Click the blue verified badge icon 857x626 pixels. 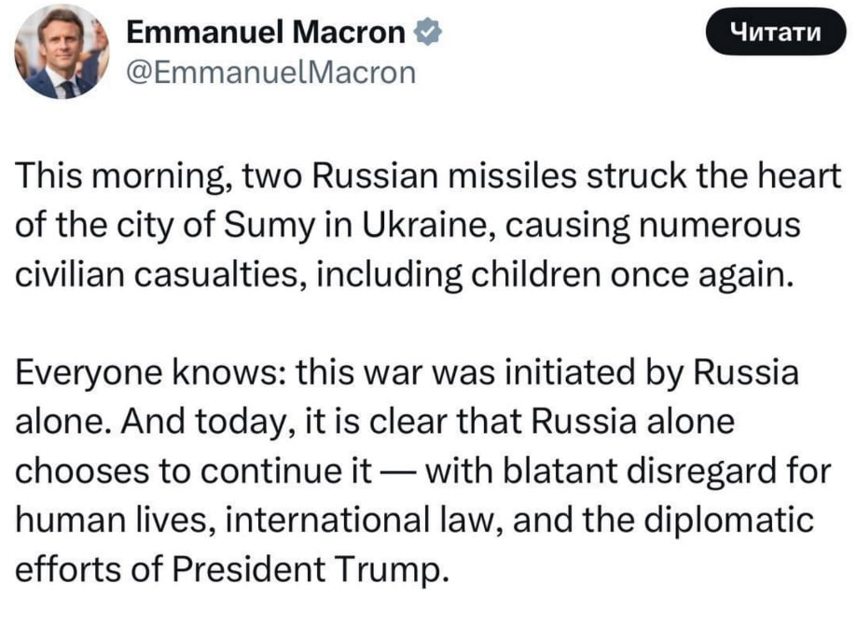428,32
